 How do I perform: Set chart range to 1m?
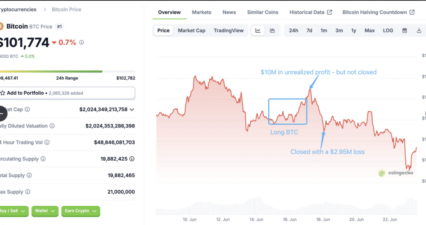click(324, 30)
